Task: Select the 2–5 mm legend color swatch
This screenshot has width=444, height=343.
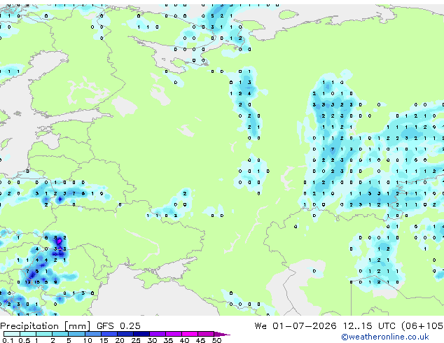Action: pos(60,334)
